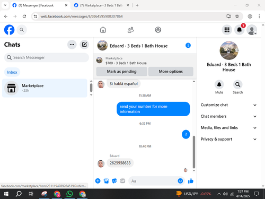Screen dimensions: 265x199
Task: Click the large listing photo in info panel
Action: coord(229,50)
